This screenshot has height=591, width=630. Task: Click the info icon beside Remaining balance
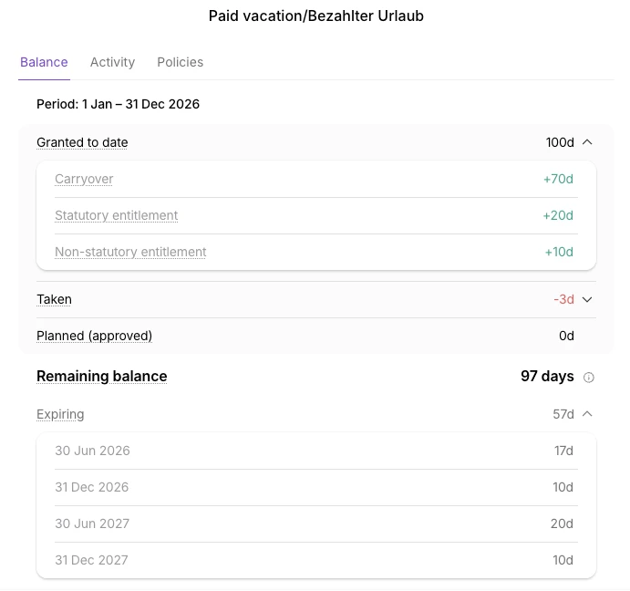[589, 377]
